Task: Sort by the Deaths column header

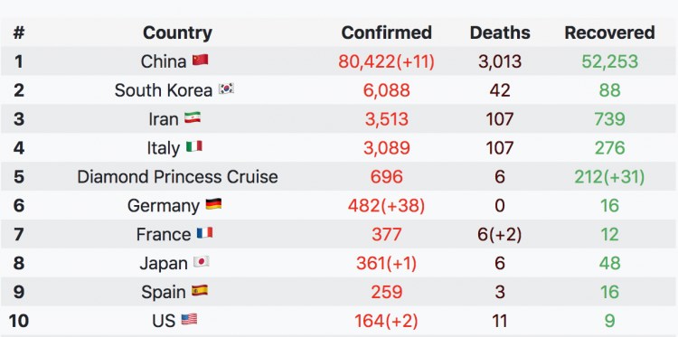Action: click(500, 33)
